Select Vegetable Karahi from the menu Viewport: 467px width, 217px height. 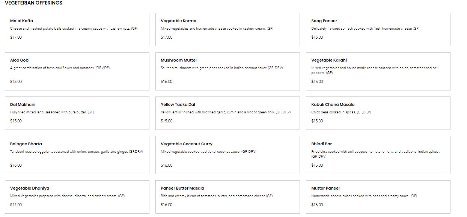(x=378, y=71)
